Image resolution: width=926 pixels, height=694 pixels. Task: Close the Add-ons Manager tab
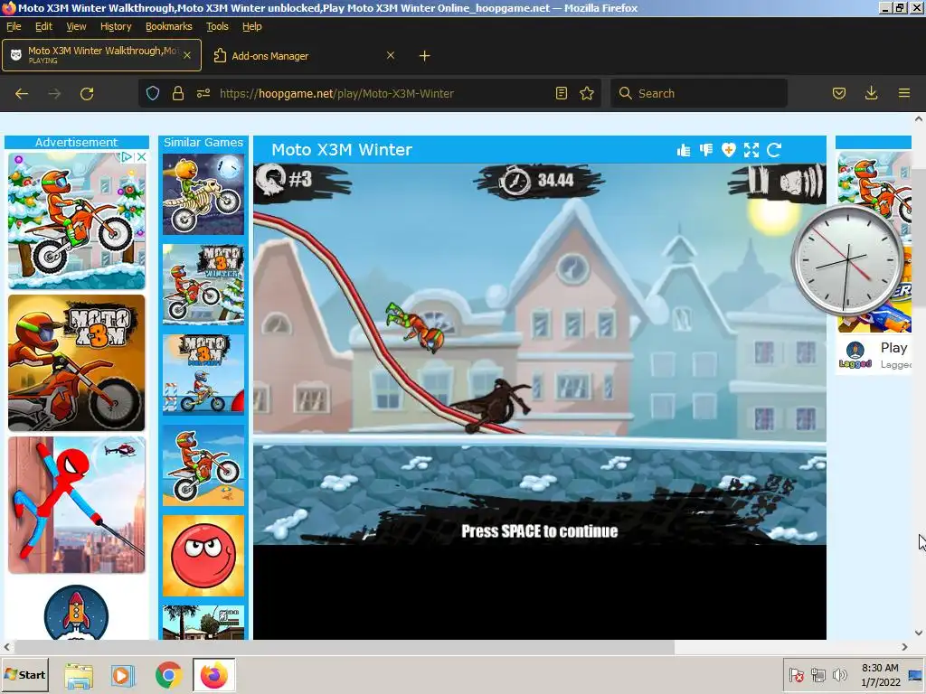coord(391,55)
